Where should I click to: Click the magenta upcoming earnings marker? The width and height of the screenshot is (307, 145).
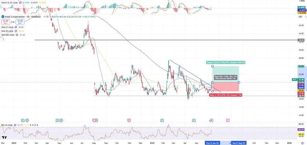click(228, 120)
